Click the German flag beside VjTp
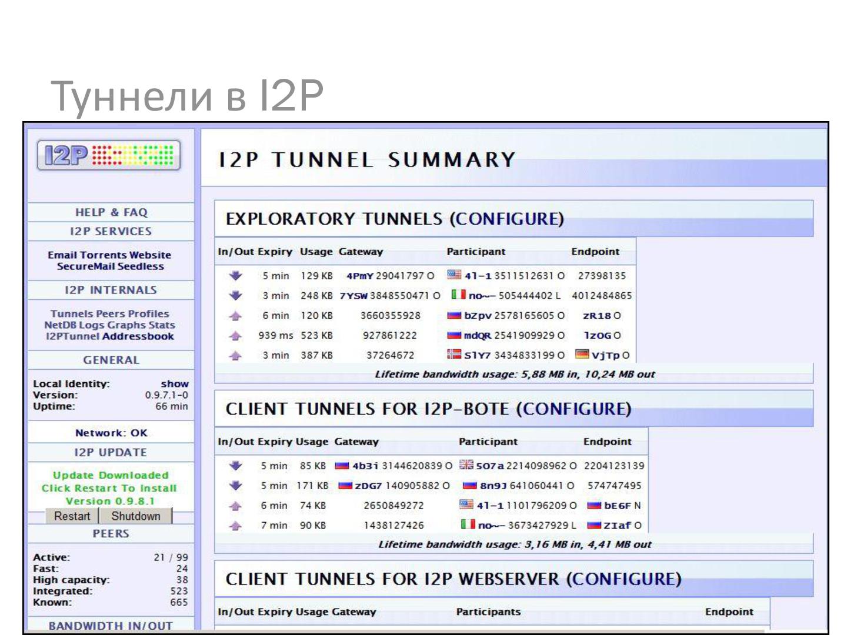 point(582,355)
